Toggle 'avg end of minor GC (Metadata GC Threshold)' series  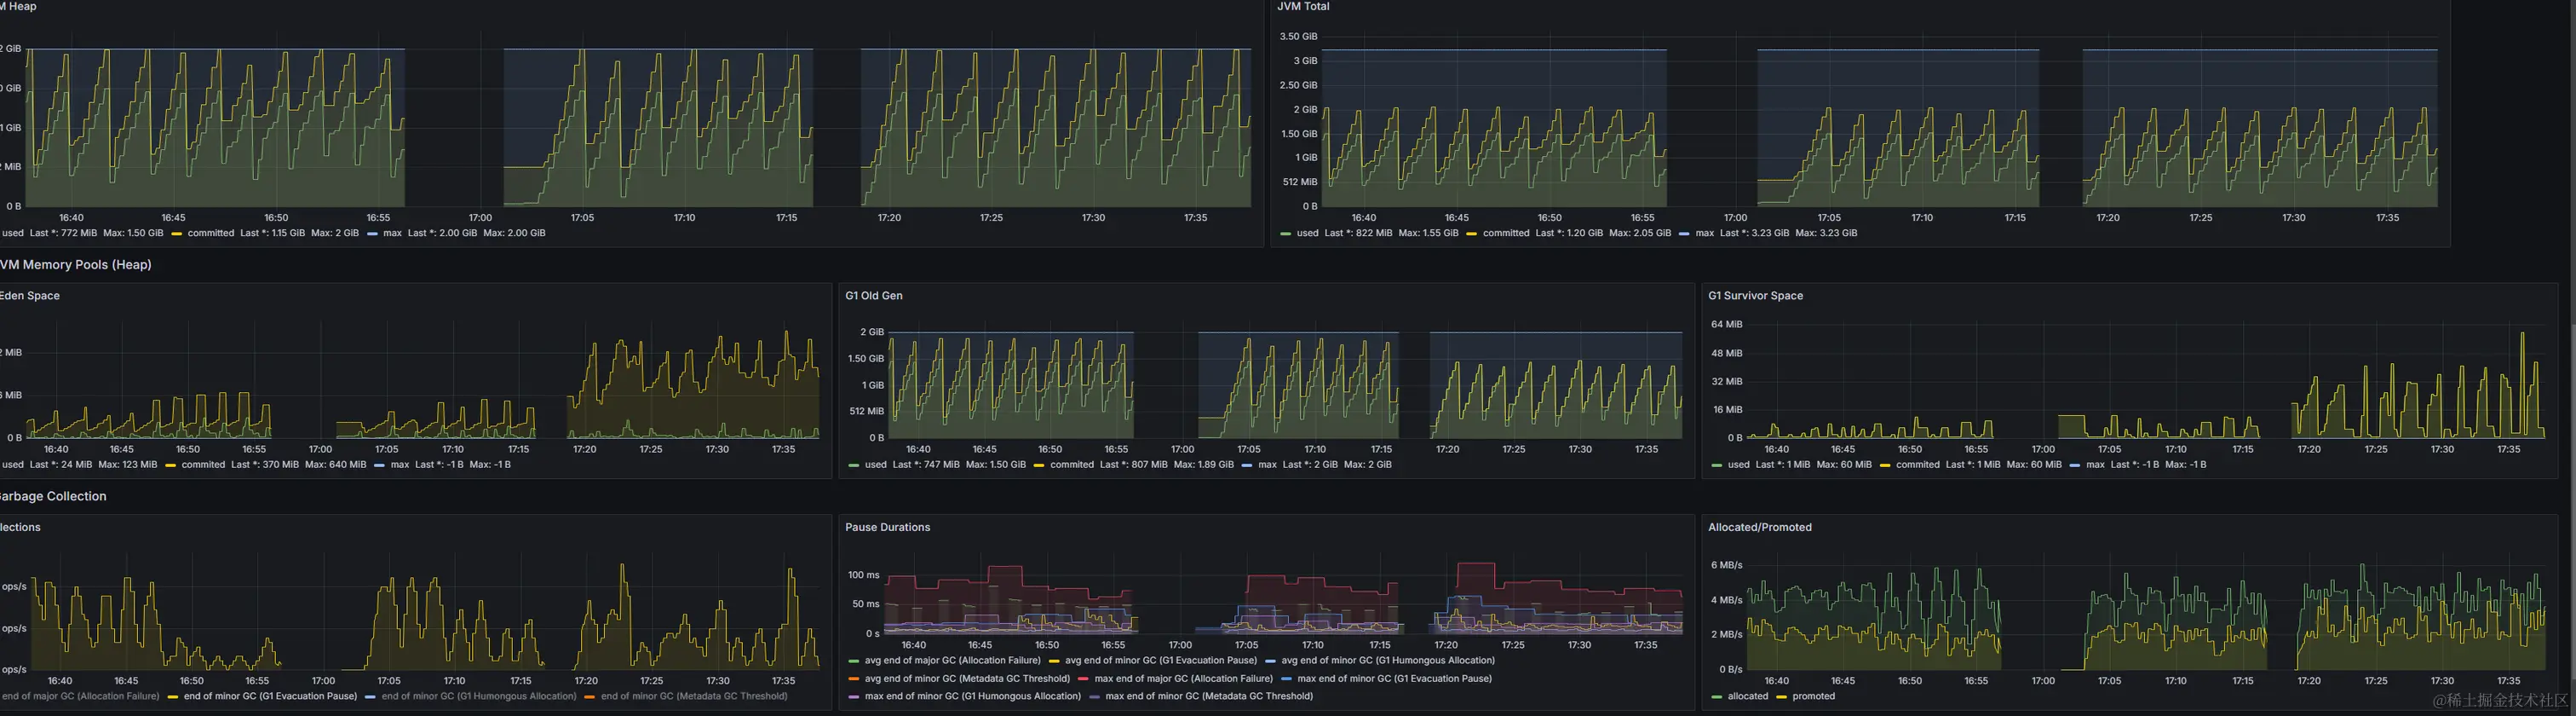click(967, 679)
